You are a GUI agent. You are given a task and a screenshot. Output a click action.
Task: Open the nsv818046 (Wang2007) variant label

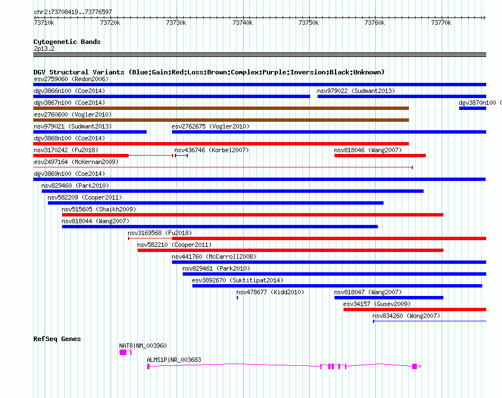click(368, 150)
